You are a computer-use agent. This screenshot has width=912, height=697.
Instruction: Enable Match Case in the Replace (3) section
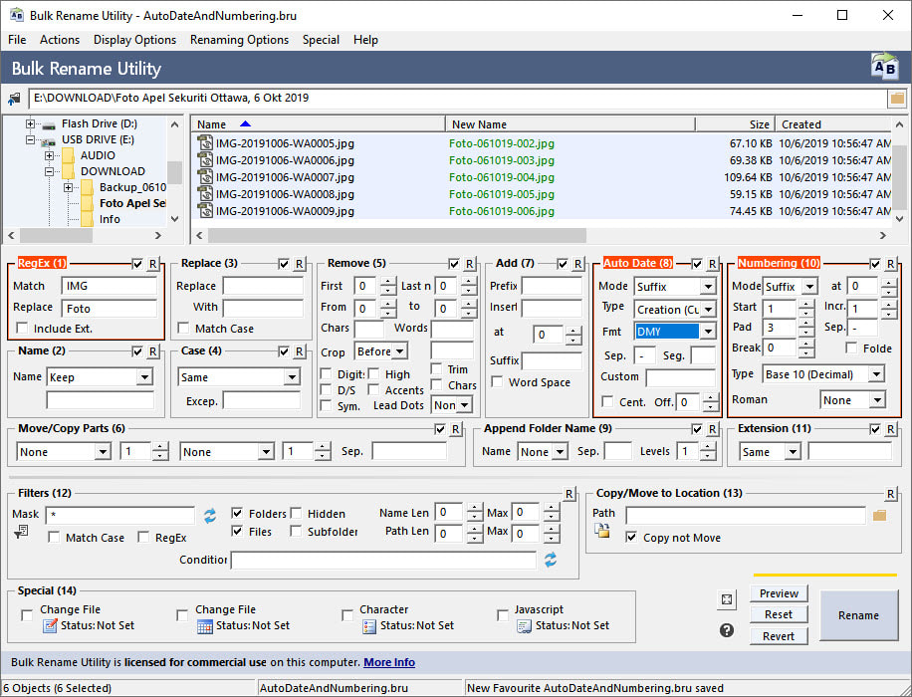click(183, 329)
